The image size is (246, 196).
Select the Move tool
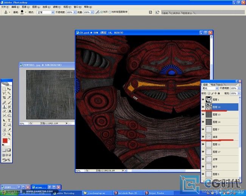9,89
